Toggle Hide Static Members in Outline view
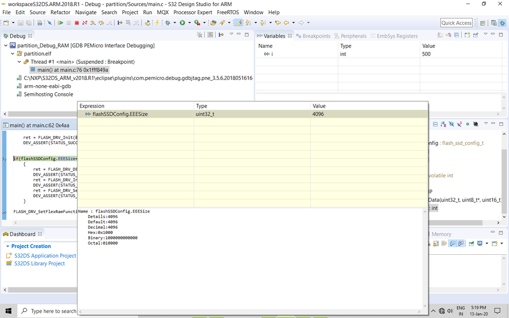Screen dimensions: 509x318 460,124
